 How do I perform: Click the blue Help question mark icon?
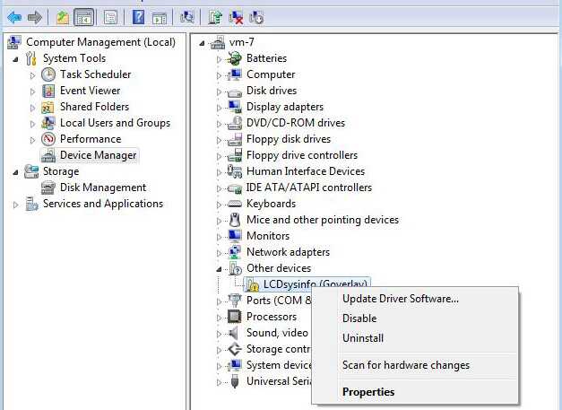tap(138, 16)
